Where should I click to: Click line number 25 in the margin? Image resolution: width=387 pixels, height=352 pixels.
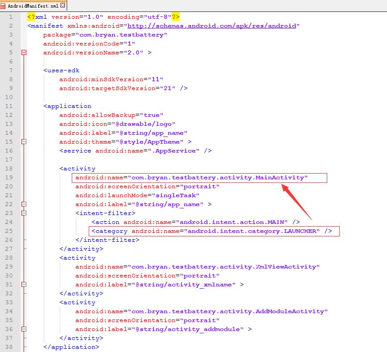click(x=9, y=231)
